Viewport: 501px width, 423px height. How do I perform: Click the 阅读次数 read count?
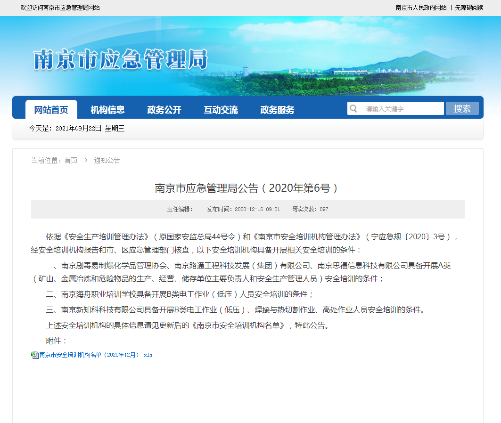[x=310, y=209]
